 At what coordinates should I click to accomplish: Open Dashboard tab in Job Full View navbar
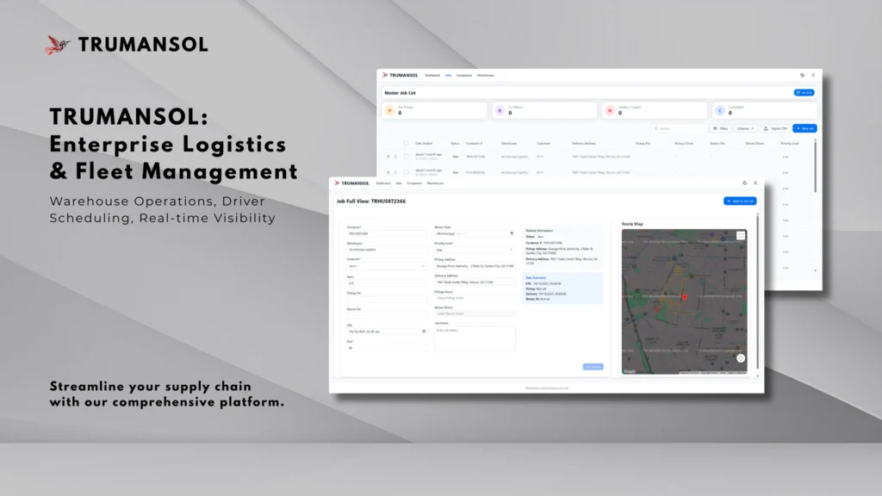tap(383, 183)
